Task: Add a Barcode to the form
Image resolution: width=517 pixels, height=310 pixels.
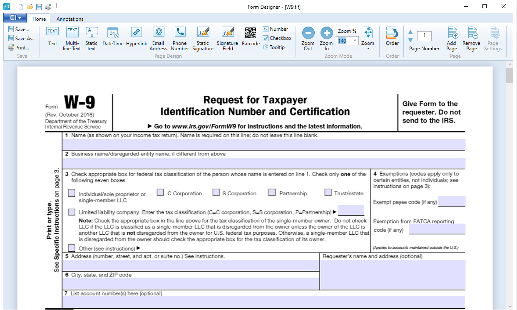Action: click(x=251, y=37)
